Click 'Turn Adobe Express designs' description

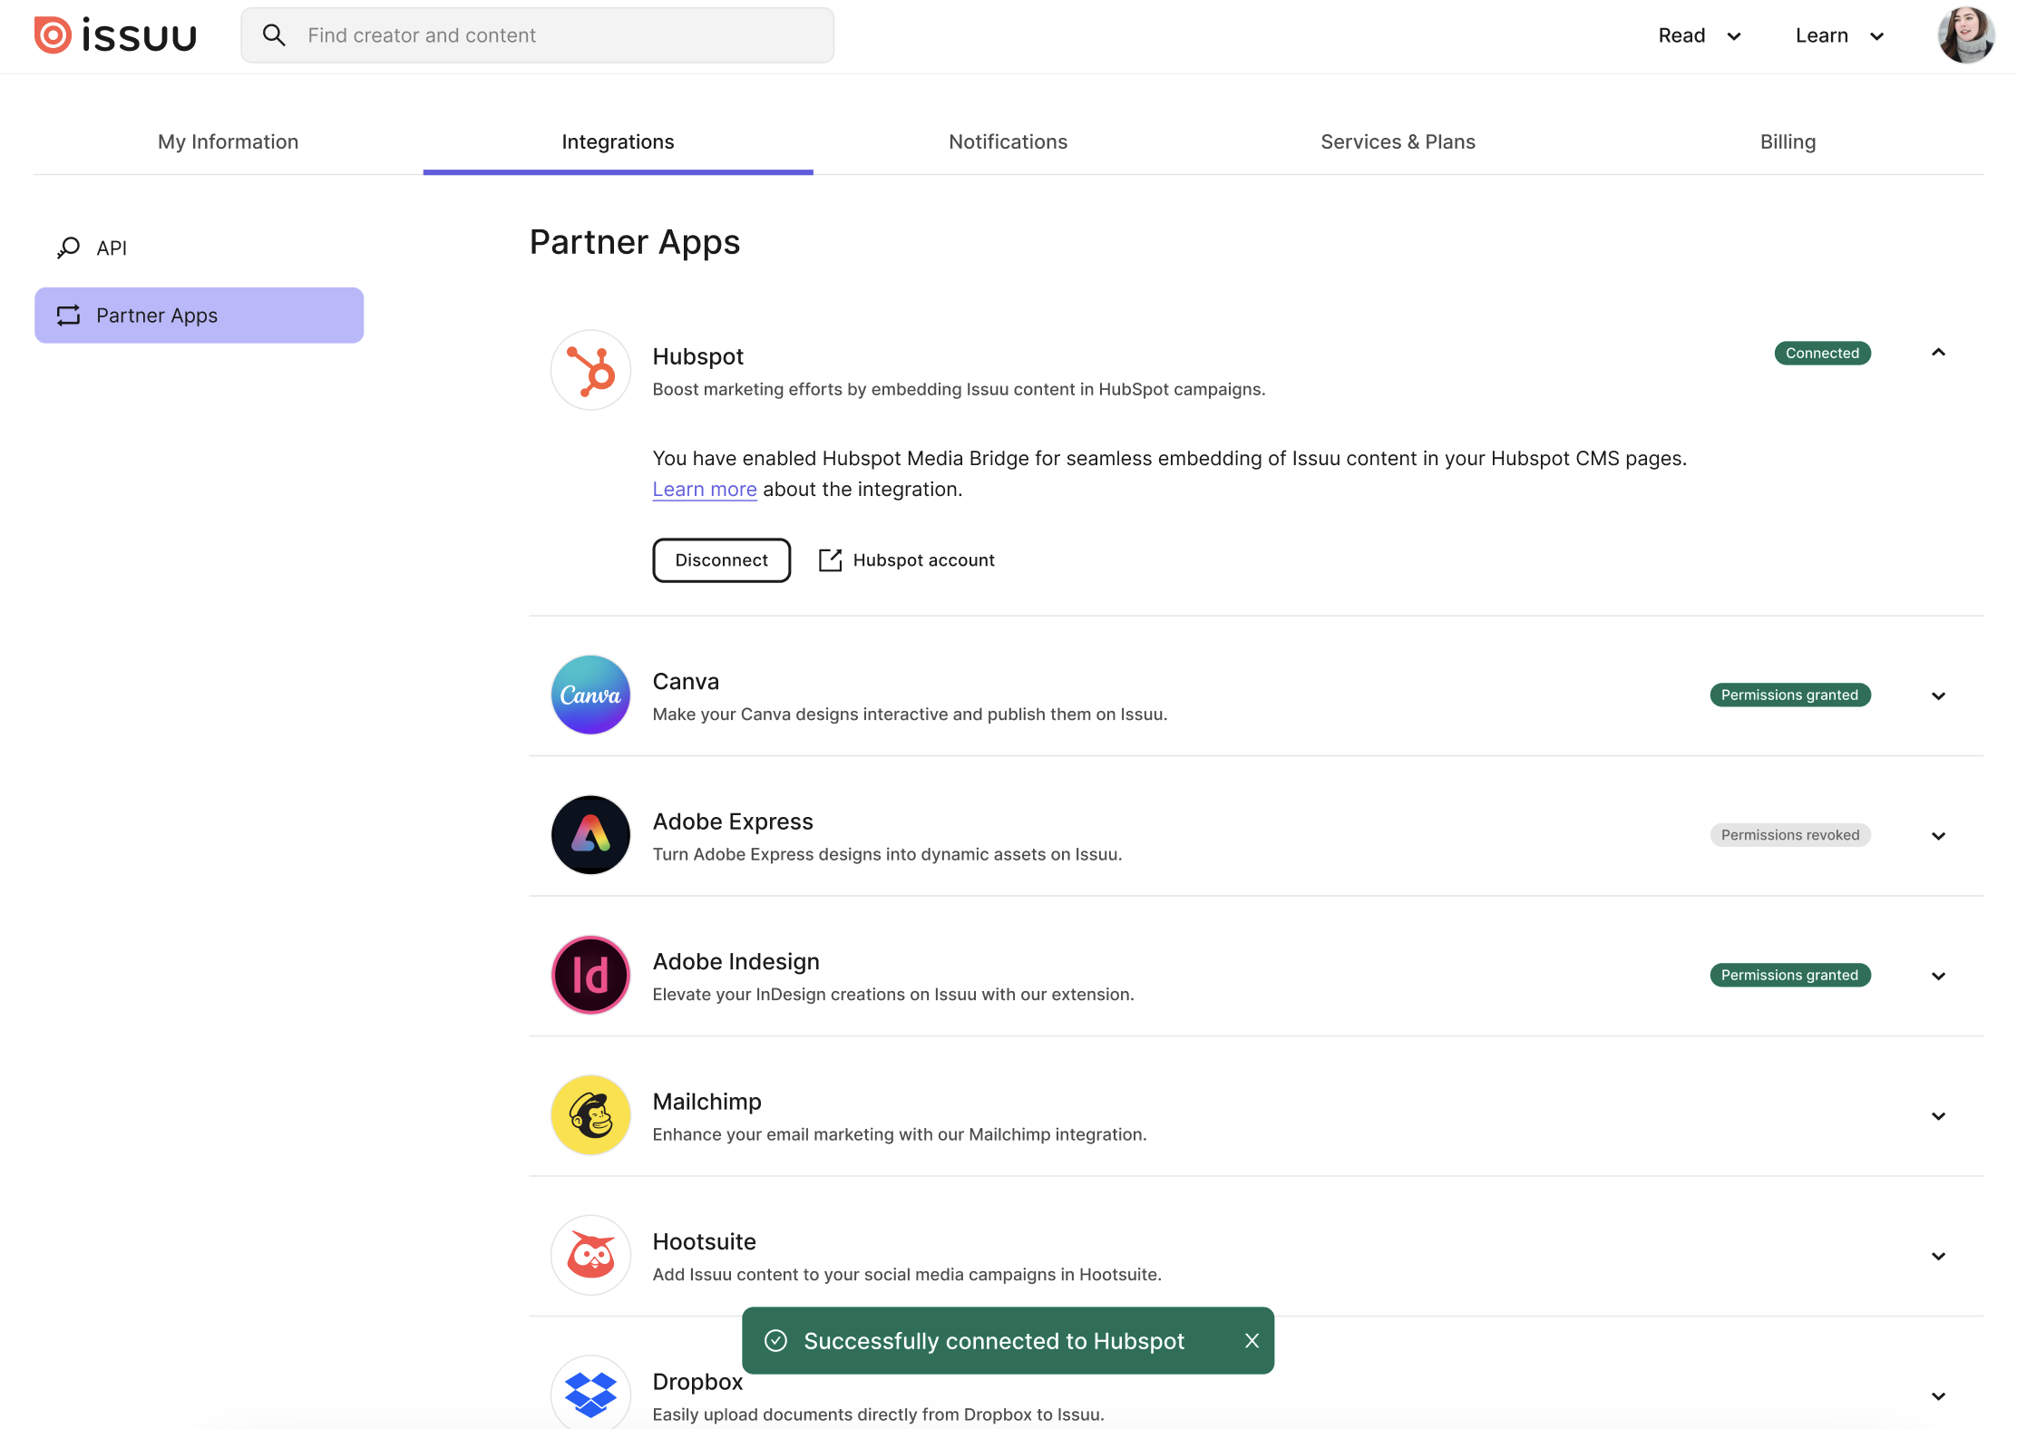pyautogui.click(x=887, y=854)
